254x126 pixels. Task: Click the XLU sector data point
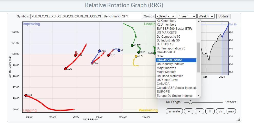(65, 69)
